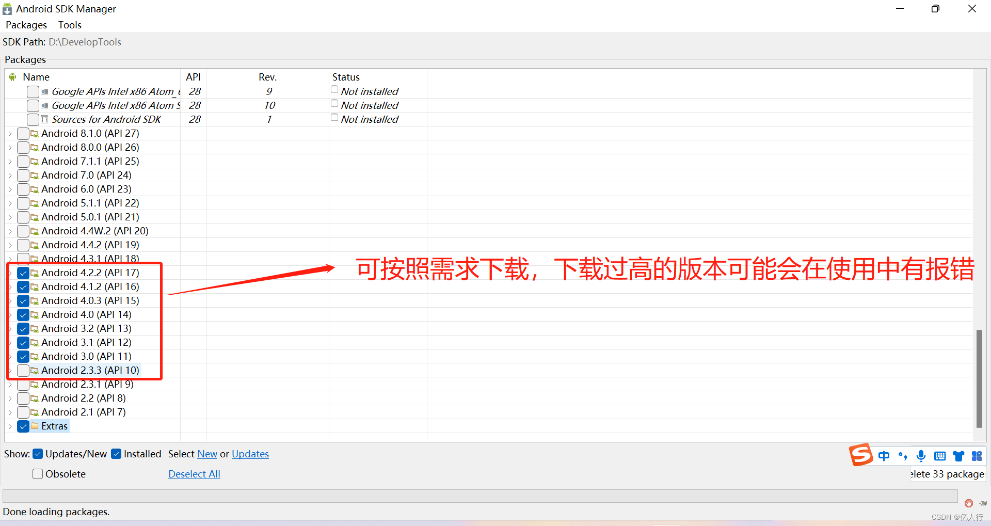Click the Rev. column header
The width and height of the screenshot is (991, 526).
[x=267, y=77]
